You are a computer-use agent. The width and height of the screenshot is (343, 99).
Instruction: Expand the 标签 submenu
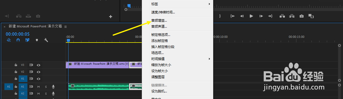click(177, 4)
